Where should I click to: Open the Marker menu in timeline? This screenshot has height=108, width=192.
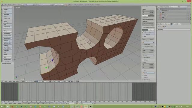10,103
